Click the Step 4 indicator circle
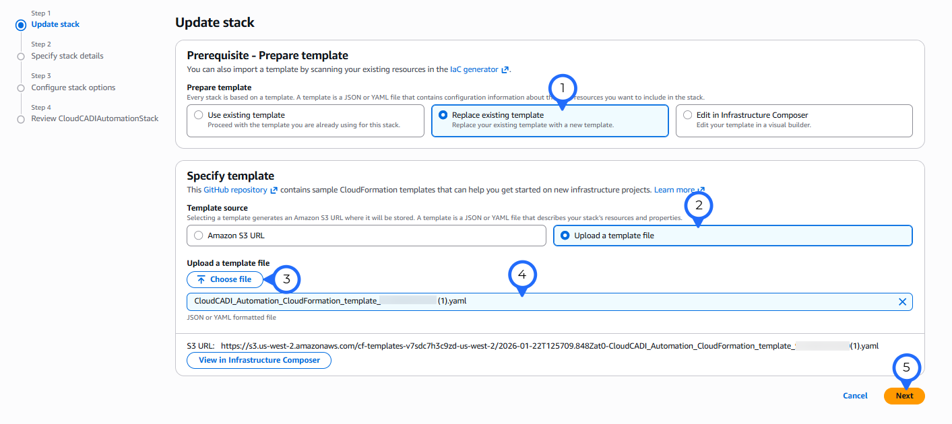The image size is (952, 424). click(21, 119)
